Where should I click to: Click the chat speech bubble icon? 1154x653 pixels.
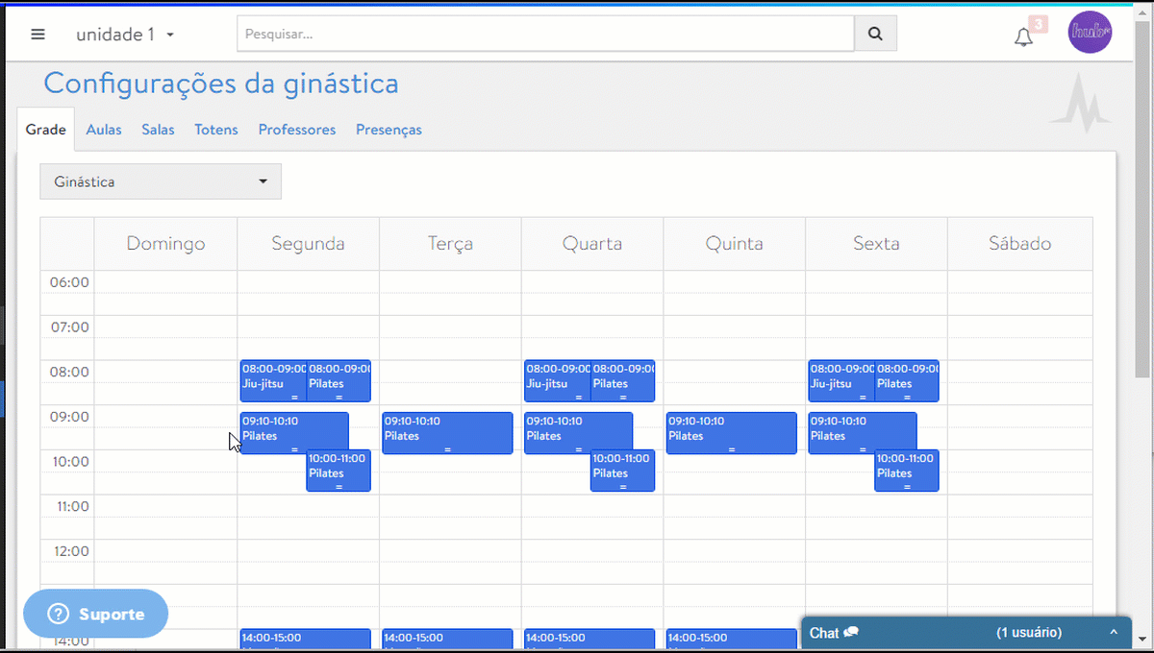click(850, 633)
